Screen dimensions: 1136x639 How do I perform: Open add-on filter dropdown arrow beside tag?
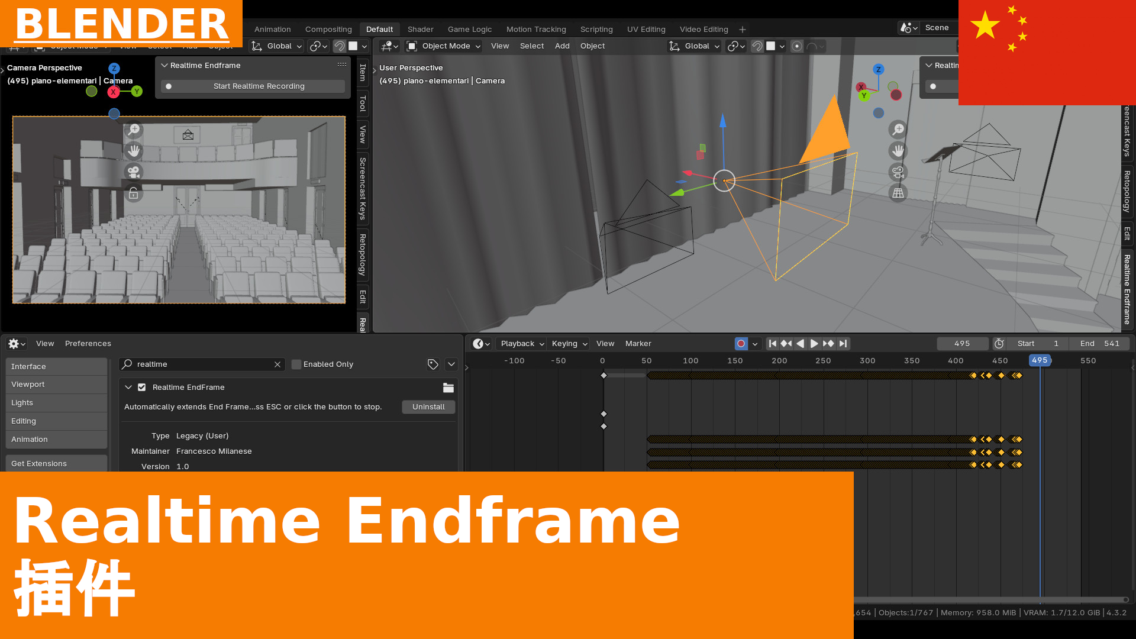coord(451,364)
